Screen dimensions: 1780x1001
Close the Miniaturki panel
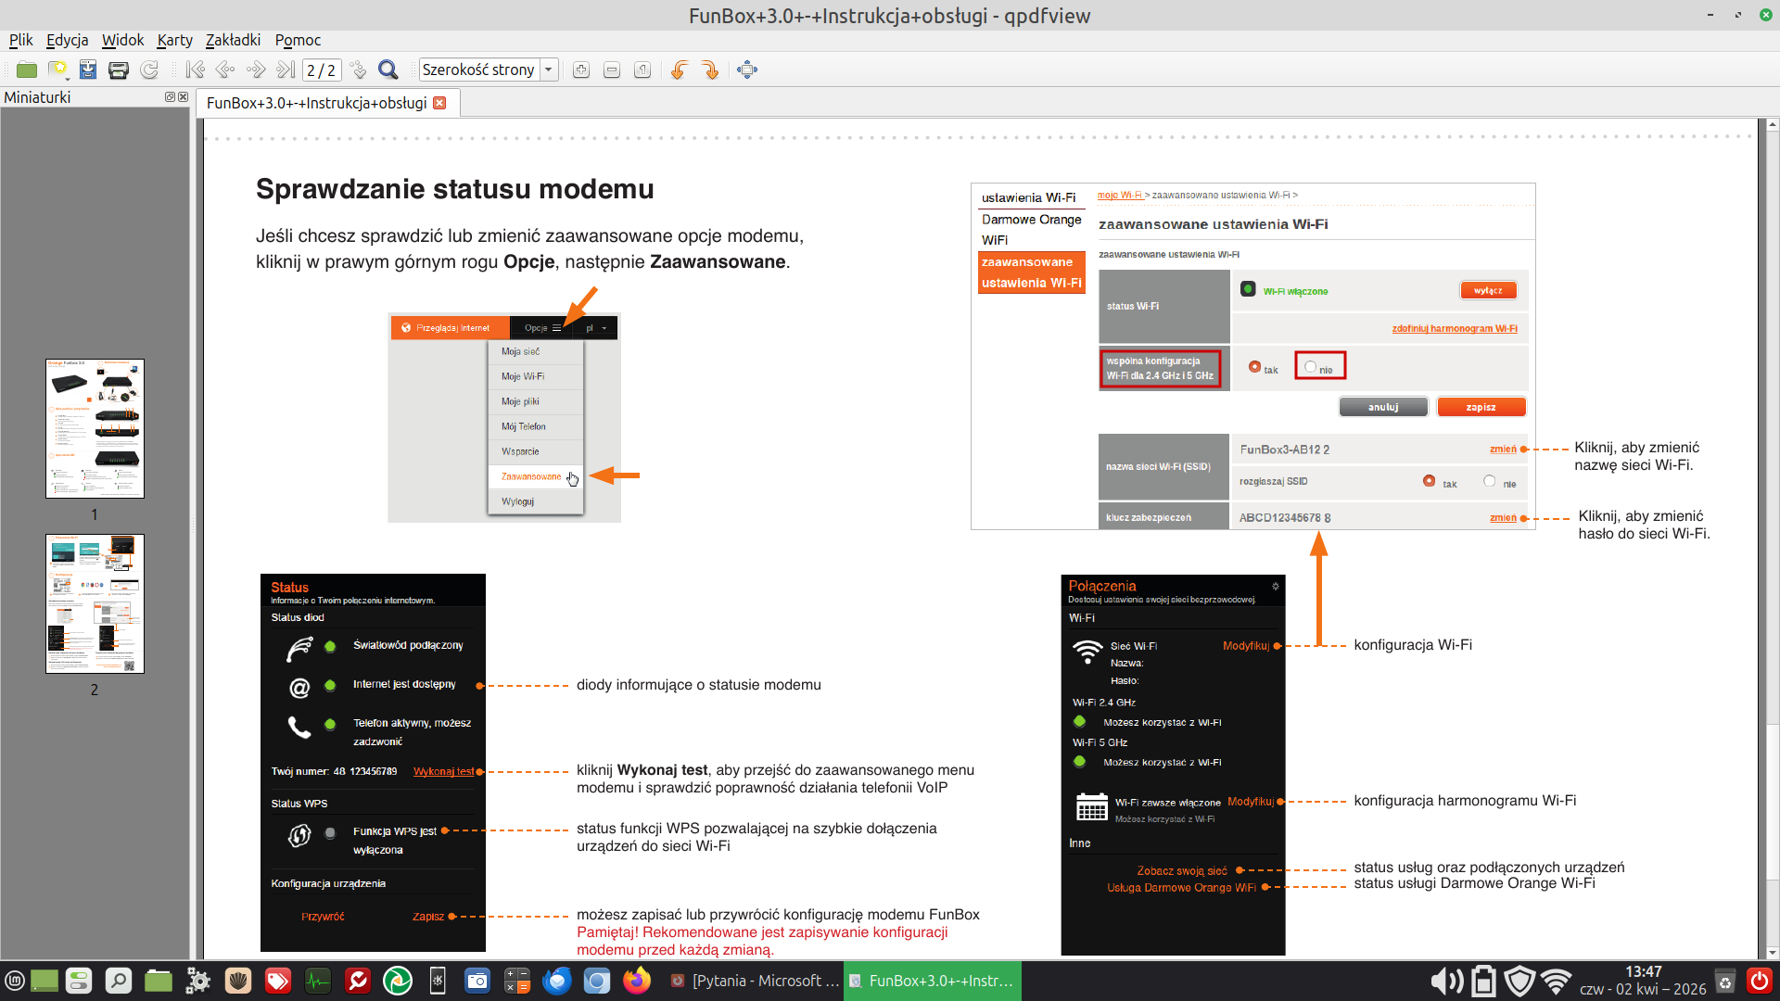[x=183, y=97]
